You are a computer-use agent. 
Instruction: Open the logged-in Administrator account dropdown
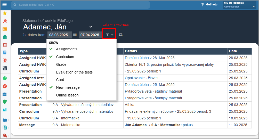point(239,5)
